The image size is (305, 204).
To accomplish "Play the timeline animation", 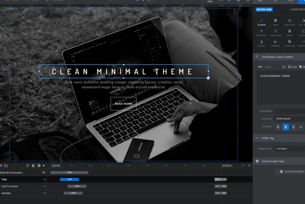I will pyautogui.click(x=44, y=166).
